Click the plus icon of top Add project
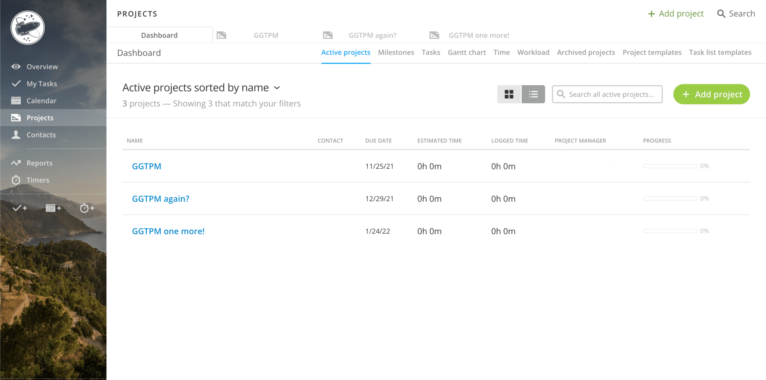 [x=651, y=14]
